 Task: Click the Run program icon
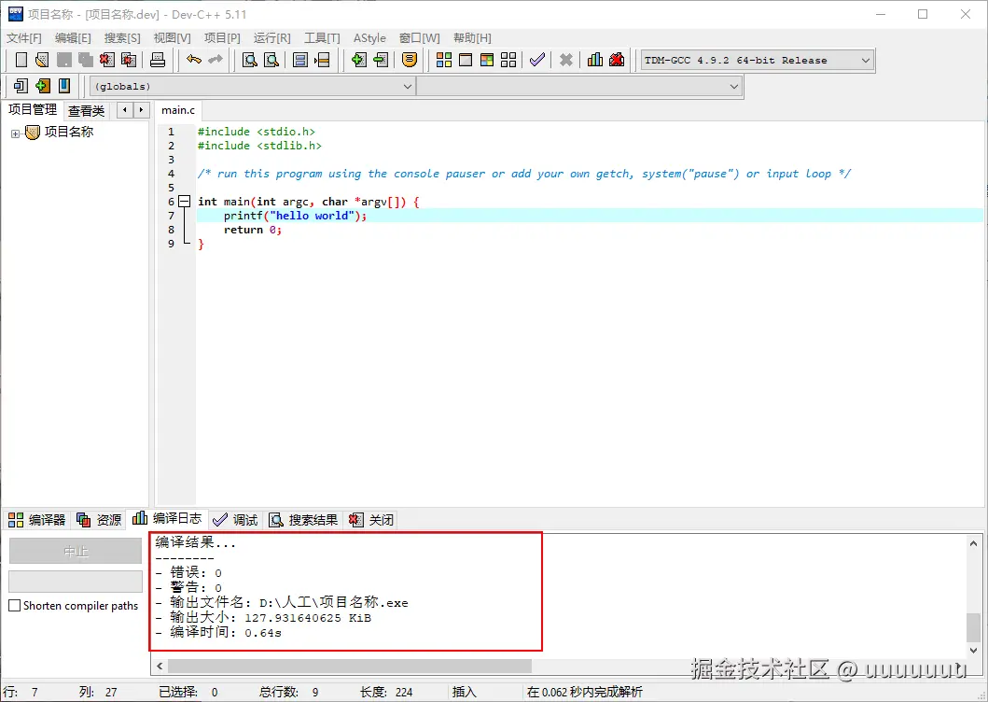(x=466, y=60)
